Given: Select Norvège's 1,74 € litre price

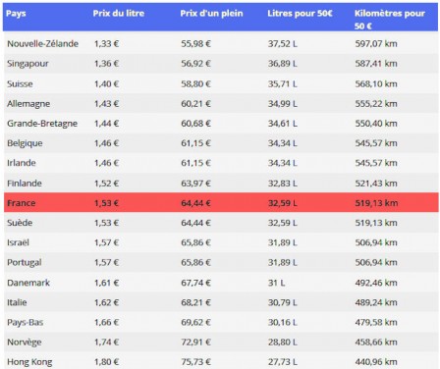Looking at the screenshot, I should [106, 343].
